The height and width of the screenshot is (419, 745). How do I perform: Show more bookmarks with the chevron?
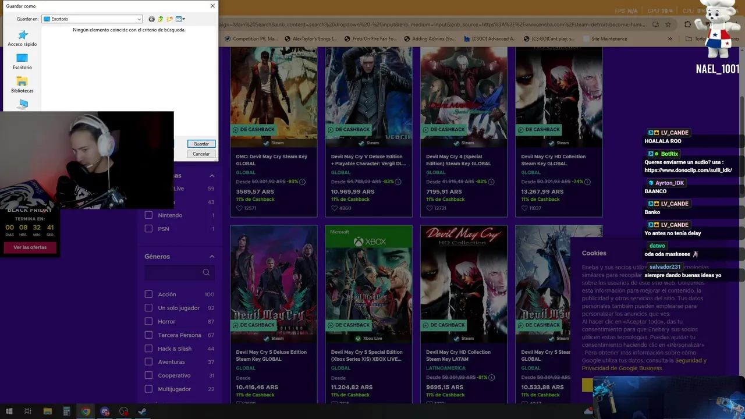(670, 39)
